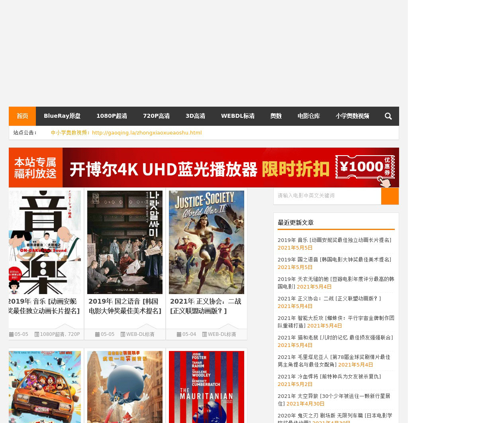478x423 pixels.
Task: Open Justice Society World War II poster
Action: pos(206,242)
